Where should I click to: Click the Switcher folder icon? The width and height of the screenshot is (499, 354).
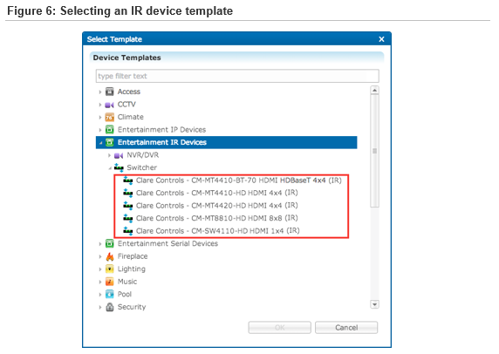[x=119, y=167]
